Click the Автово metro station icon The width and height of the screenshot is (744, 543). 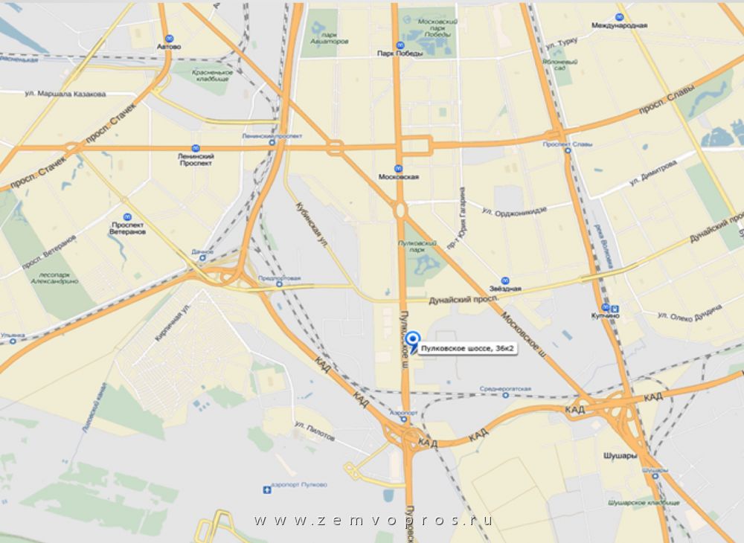click(x=169, y=39)
